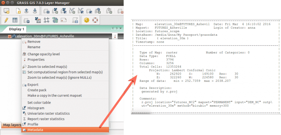Viewport: 281px width, 135px height.
Task: Open the raster map calculator icon
Action: click(38, 20)
